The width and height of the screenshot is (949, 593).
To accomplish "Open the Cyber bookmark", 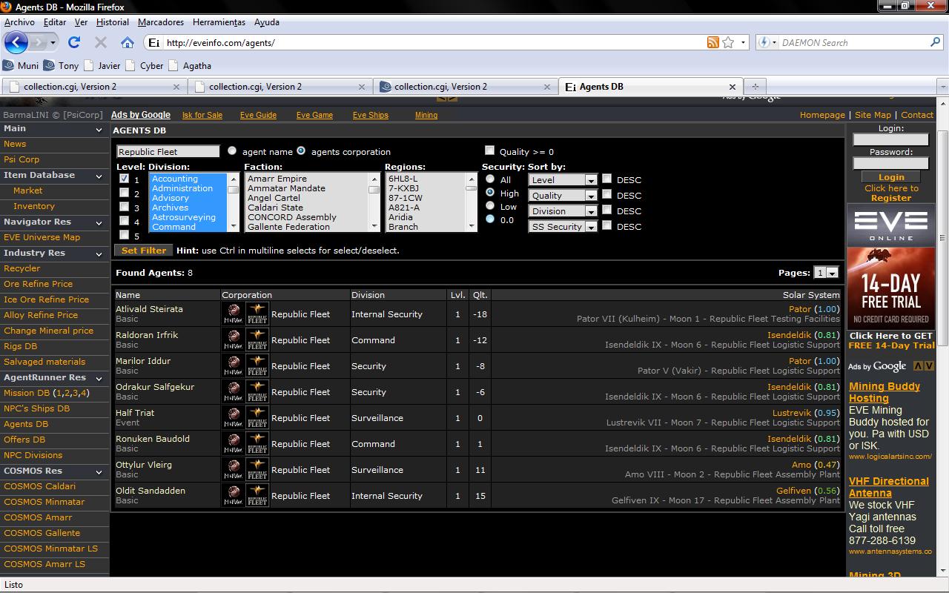I will click(x=145, y=65).
